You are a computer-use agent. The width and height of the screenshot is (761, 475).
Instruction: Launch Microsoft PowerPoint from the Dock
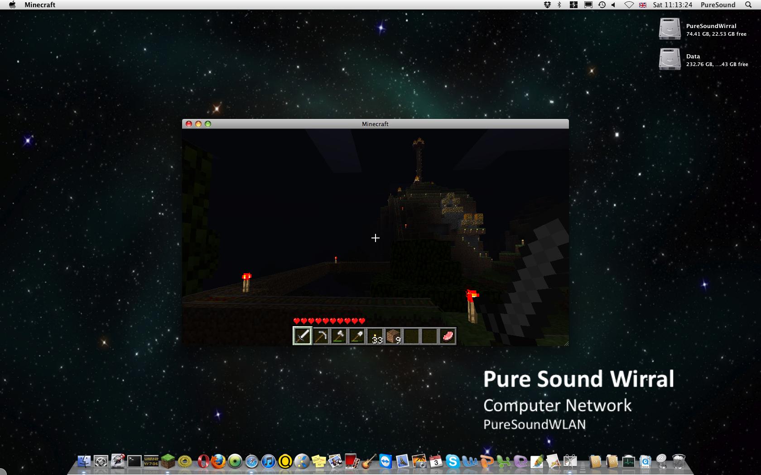tap(487, 461)
